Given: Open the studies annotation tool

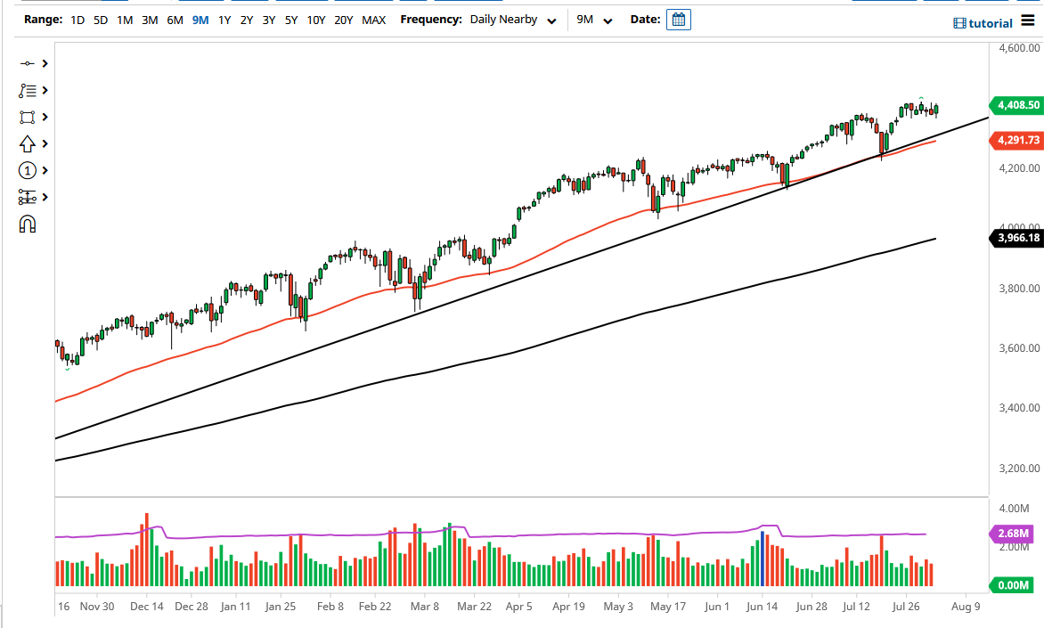Looking at the screenshot, I should pos(25,90).
